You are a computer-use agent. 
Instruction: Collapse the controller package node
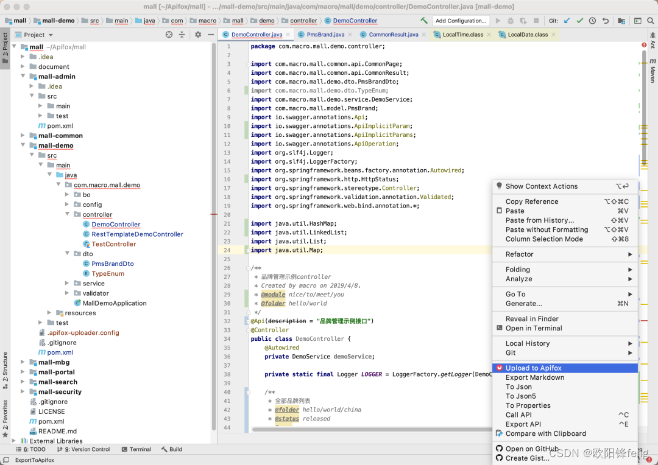point(67,214)
